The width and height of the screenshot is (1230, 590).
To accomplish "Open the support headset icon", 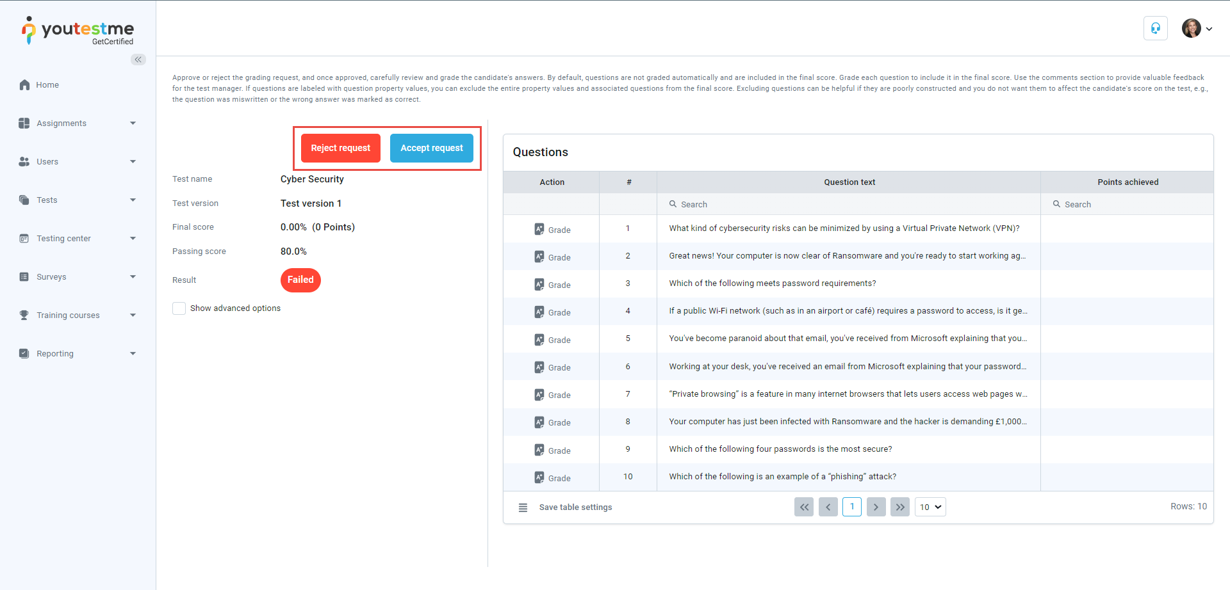I will 1156,28.
